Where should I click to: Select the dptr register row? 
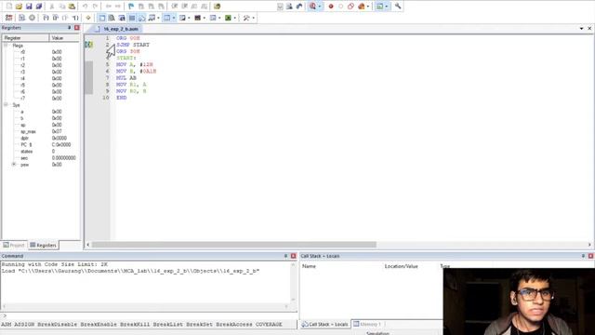tap(41, 138)
